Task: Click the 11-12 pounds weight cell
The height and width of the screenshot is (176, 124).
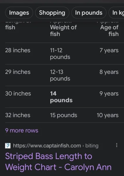Action: [x=60, y=54]
